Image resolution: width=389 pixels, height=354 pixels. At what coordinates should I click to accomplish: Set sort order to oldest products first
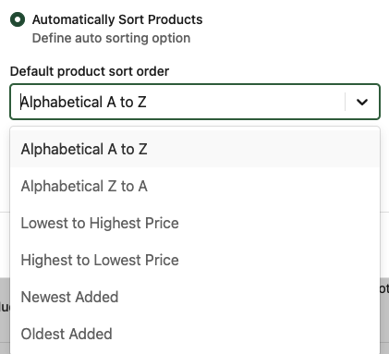pyautogui.click(x=195, y=334)
